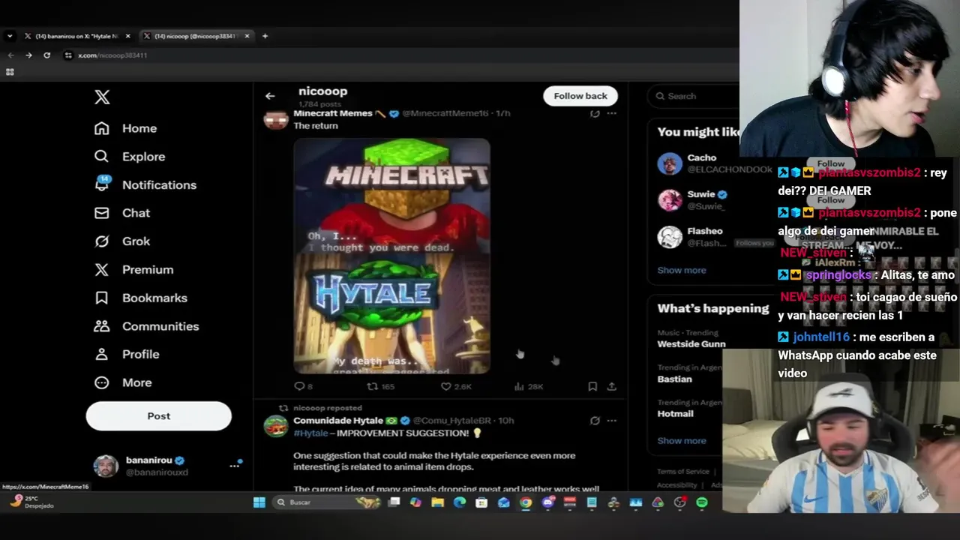Open the Minecraft Memes post options menu

point(612,113)
